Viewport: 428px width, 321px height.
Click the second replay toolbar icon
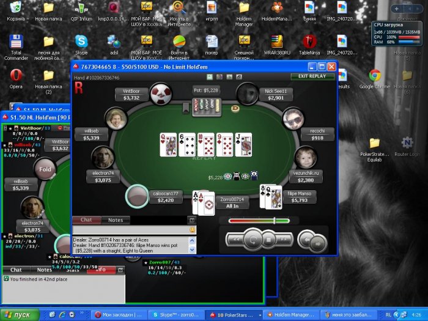point(219,77)
